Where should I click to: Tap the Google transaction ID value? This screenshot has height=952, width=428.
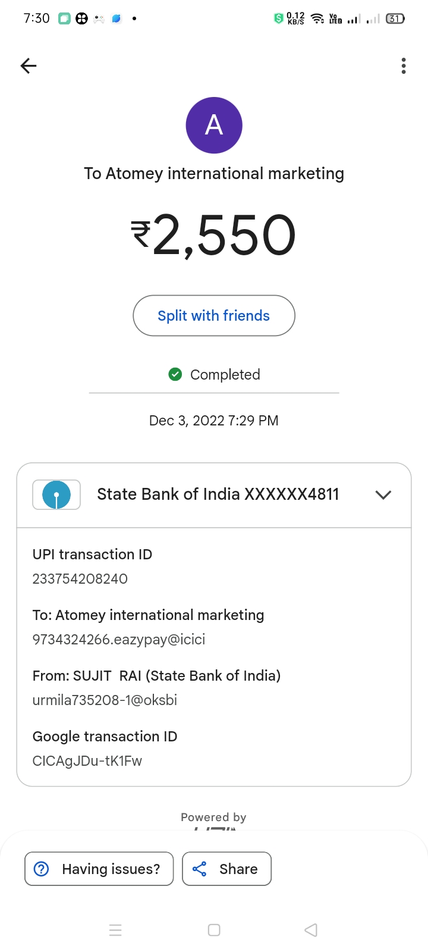(x=87, y=761)
